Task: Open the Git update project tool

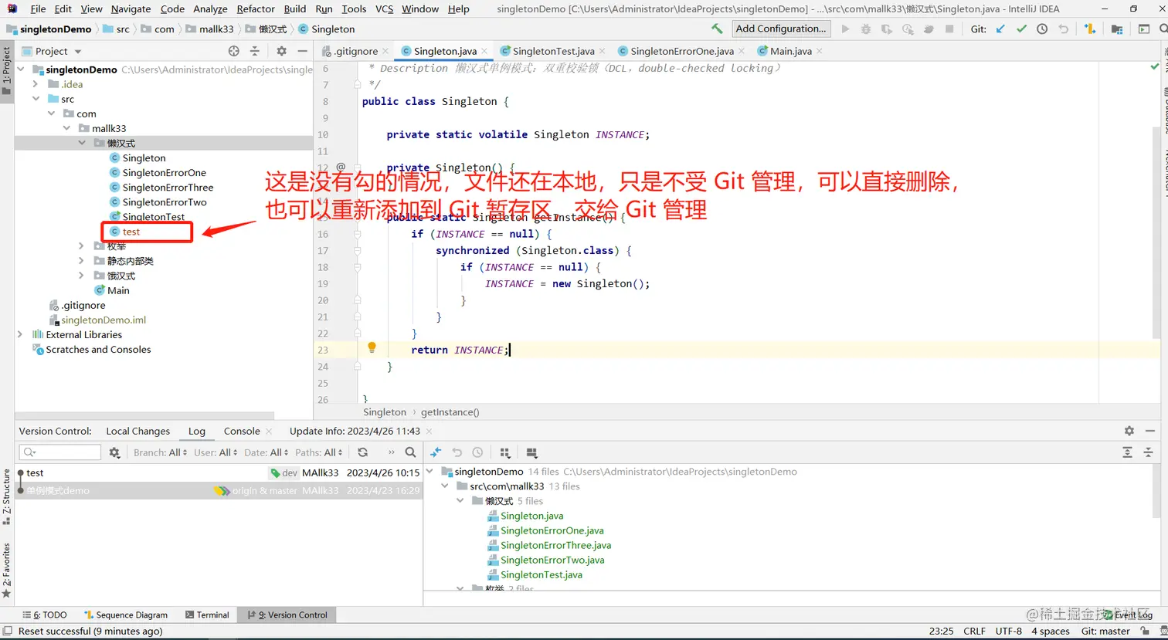Action: coord(1000,29)
